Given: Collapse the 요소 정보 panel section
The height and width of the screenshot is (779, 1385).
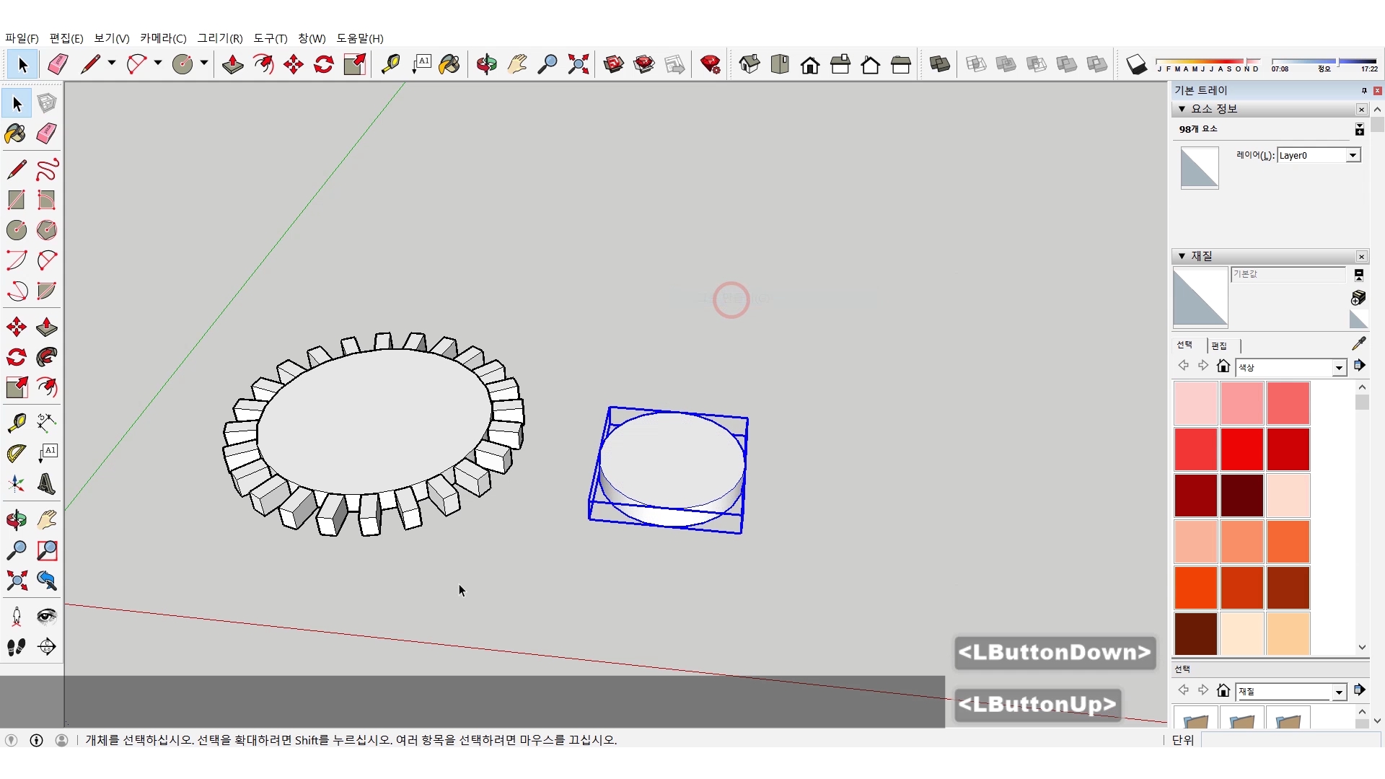Looking at the screenshot, I should pos(1182,109).
